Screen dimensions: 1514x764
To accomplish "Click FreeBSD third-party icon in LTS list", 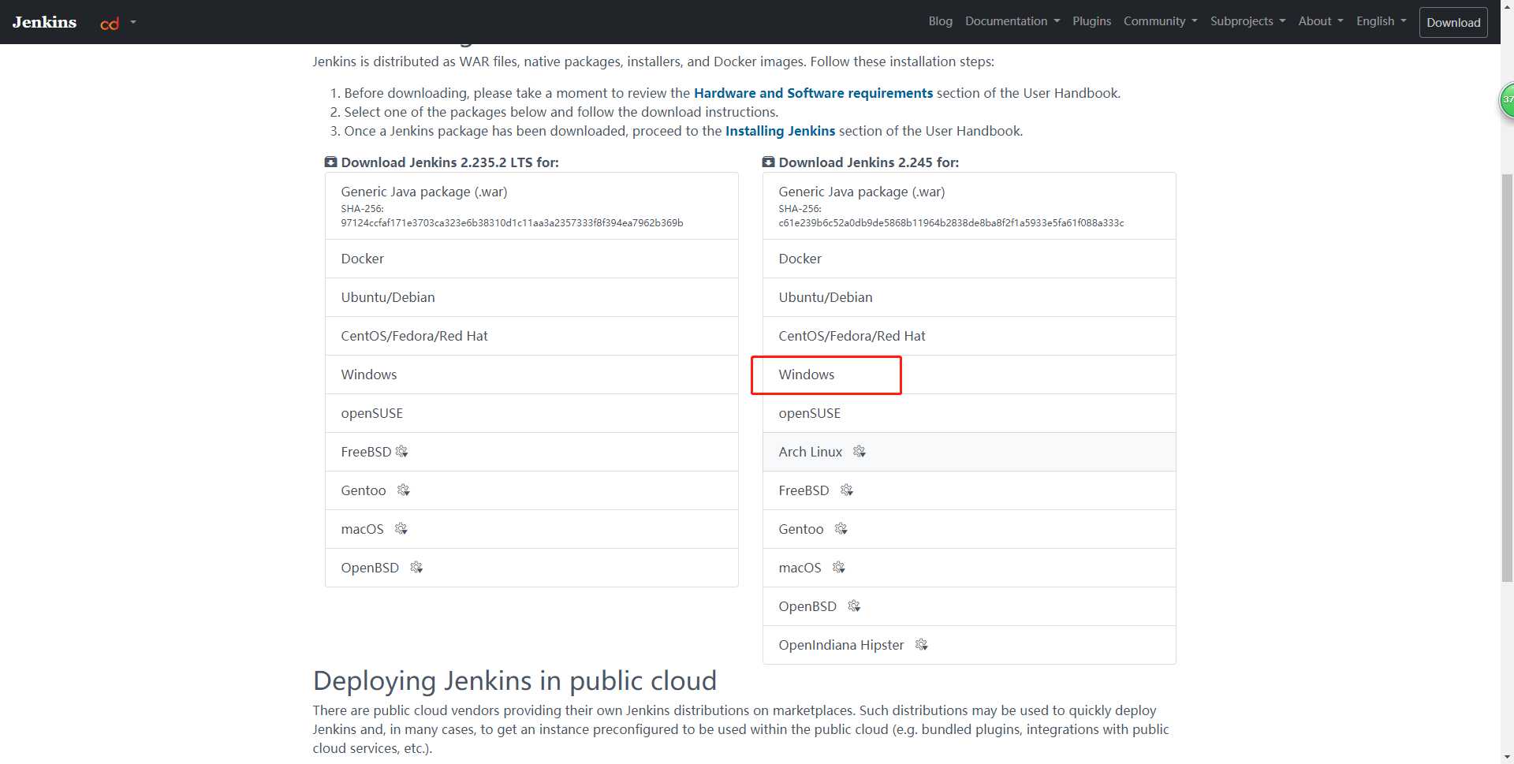I will click(402, 452).
